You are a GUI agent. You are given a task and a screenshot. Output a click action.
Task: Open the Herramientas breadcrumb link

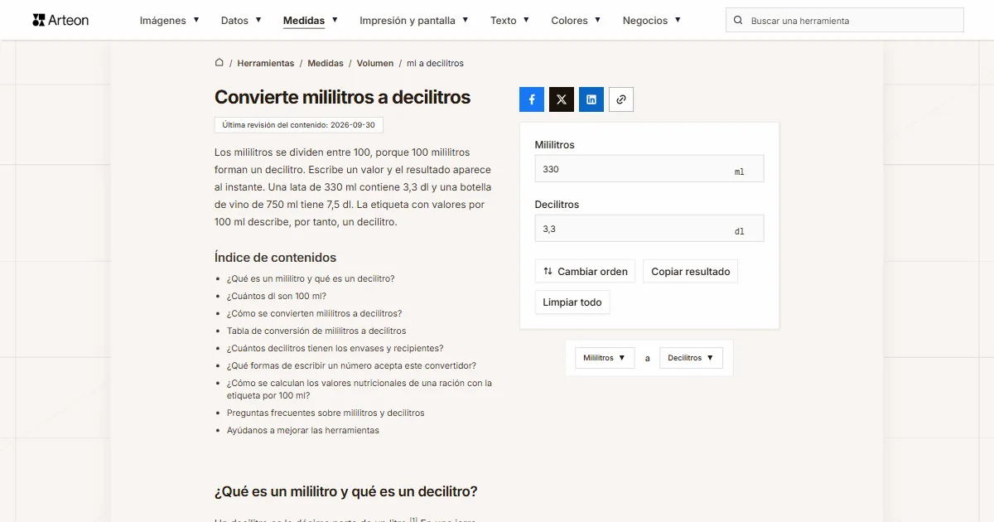tap(266, 63)
